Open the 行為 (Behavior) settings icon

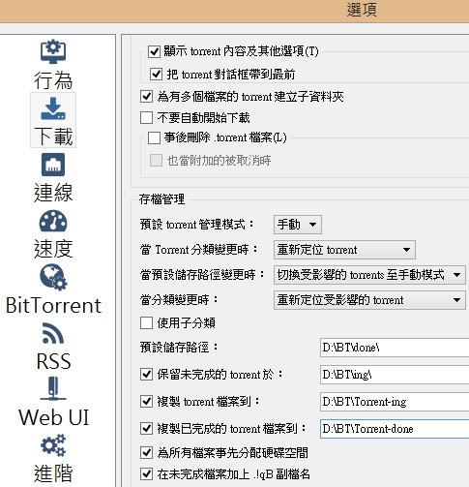coord(53,50)
